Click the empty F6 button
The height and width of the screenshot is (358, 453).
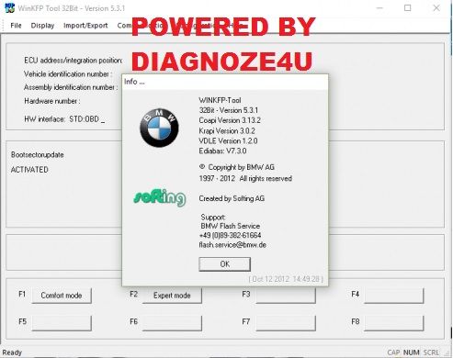tap(172, 323)
